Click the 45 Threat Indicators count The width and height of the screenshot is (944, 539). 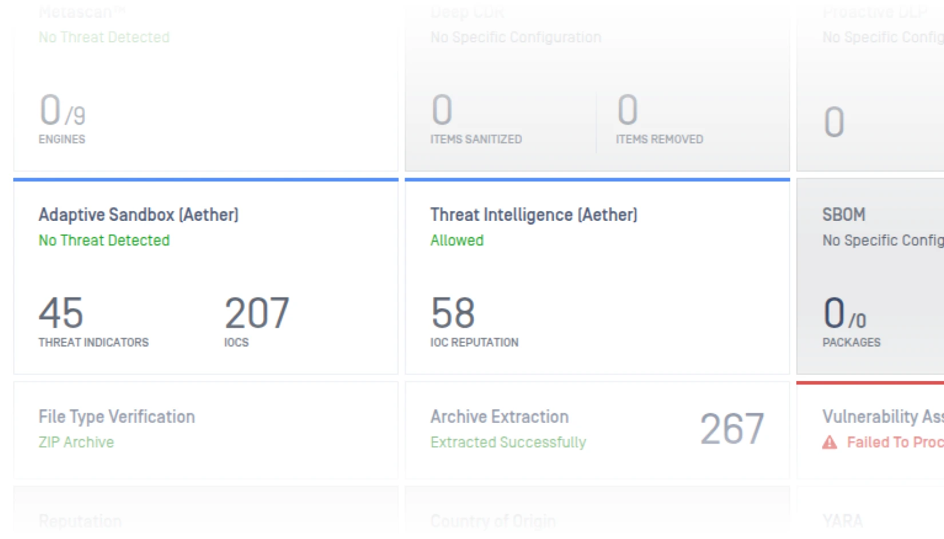pyautogui.click(x=61, y=313)
